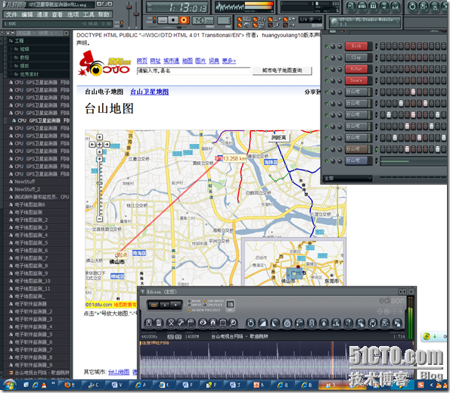Toggle the Edison magnet snap icon

click(x=213, y=323)
